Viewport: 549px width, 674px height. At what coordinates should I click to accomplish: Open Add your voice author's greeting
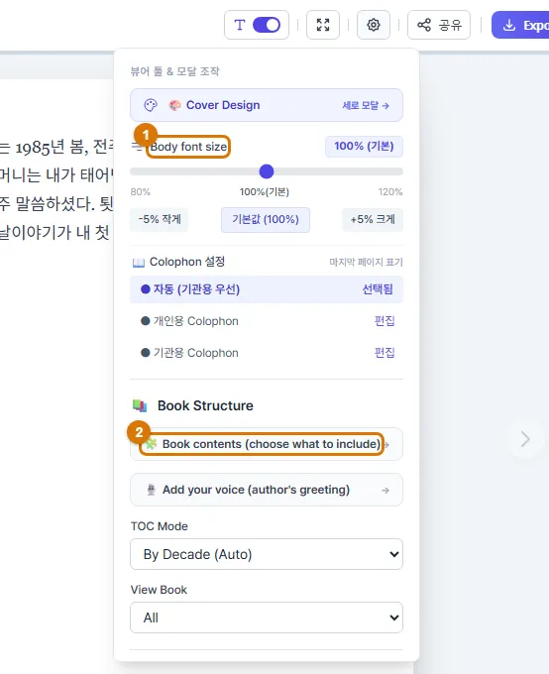(x=267, y=490)
